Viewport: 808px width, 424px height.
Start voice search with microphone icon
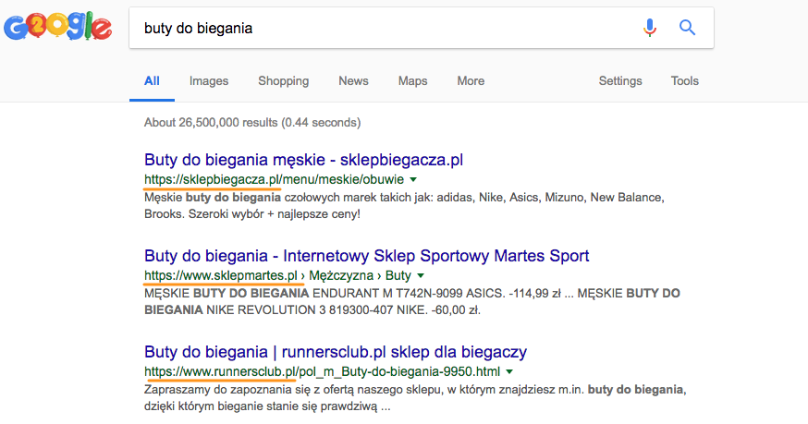click(650, 28)
